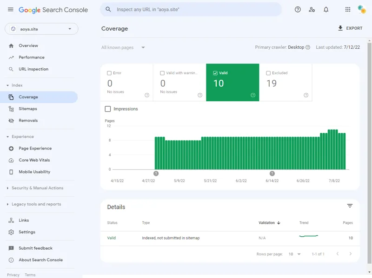Click the Removals hidden-eye icon

(x=11, y=121)
